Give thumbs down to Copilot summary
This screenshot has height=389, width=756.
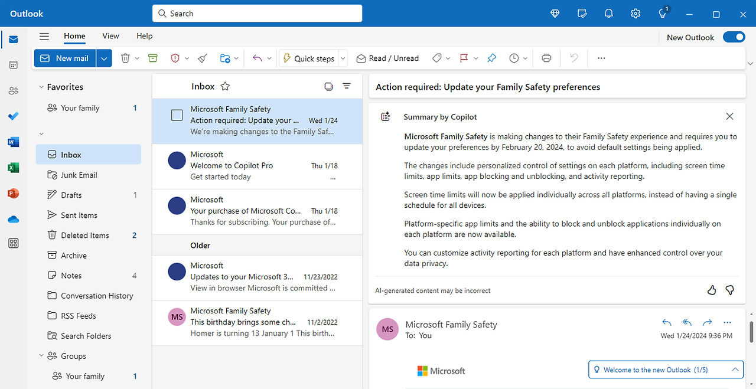pyautogui.click(x=729, y=290)
